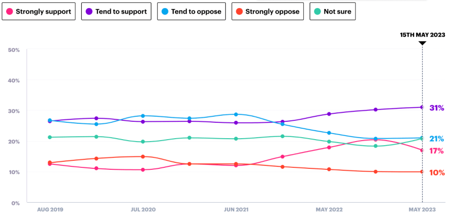Toggle the Strongly support legend series
Image resolution: width=451 pixels, height=221 pixels.
(40, 11)
